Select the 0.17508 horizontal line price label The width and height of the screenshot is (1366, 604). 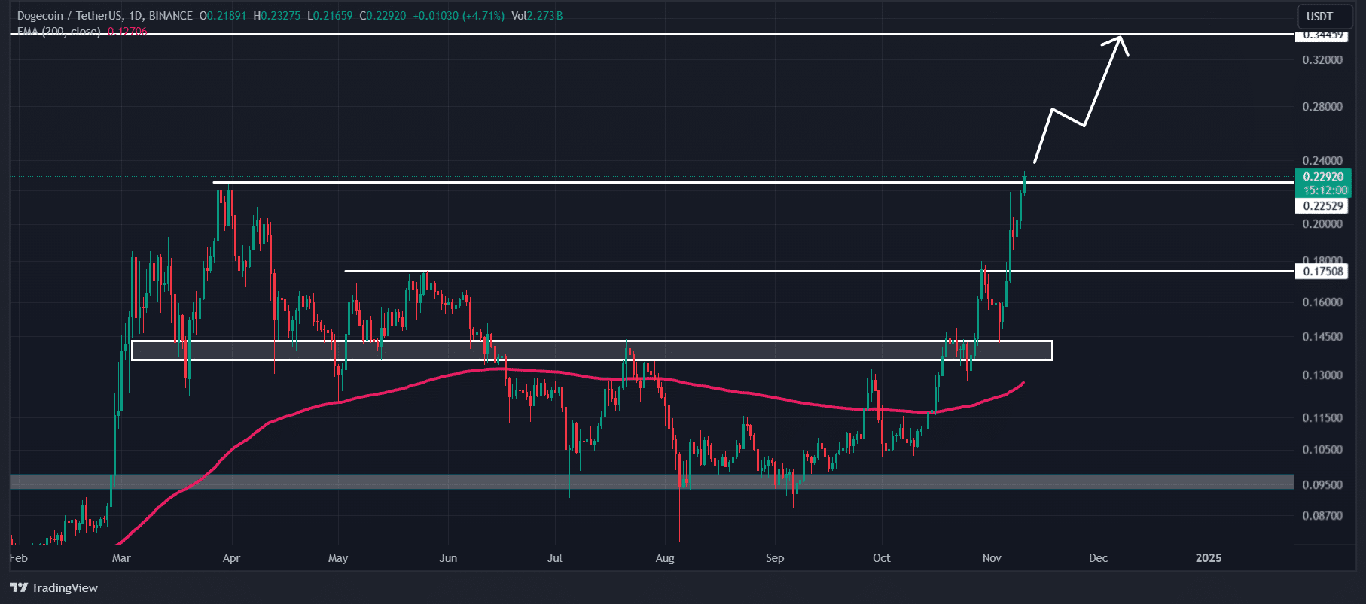1323,271
